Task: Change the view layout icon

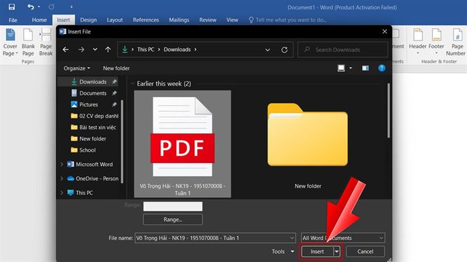Action: pos(342,68)
